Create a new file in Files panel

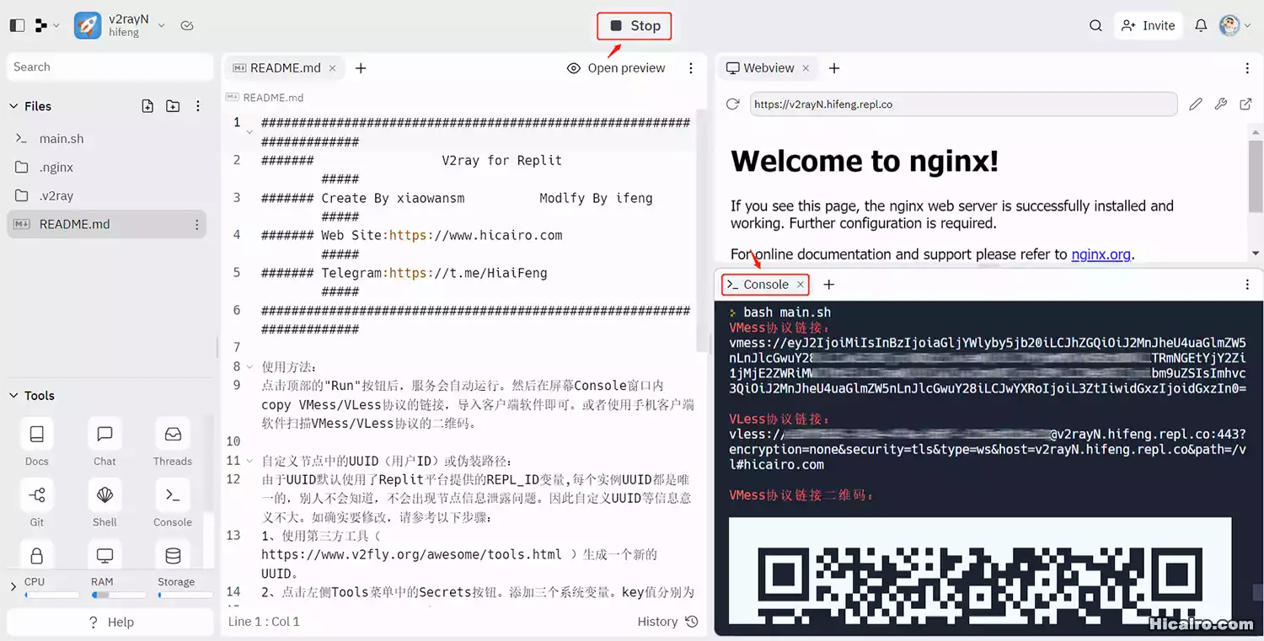click(147, 106)
